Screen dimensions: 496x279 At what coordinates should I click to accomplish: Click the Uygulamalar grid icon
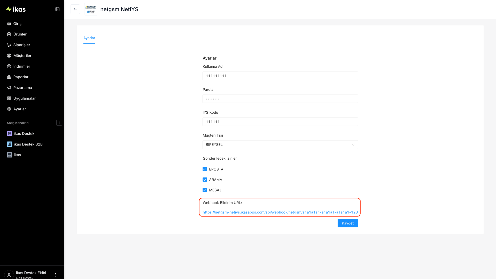pyautogui.click(x=9, y=98)
